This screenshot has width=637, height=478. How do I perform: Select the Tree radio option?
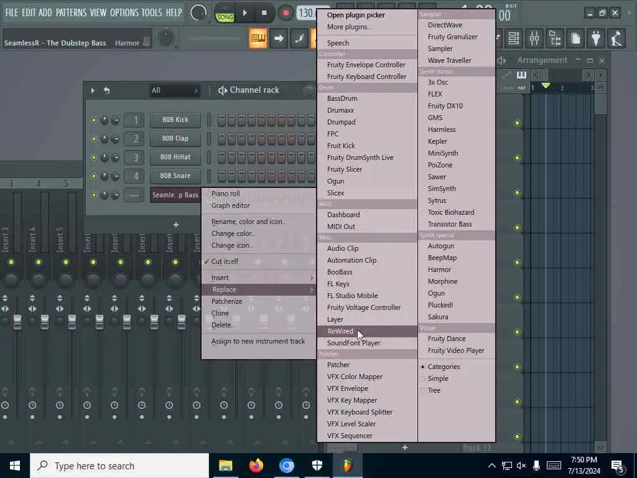point(434,391)
